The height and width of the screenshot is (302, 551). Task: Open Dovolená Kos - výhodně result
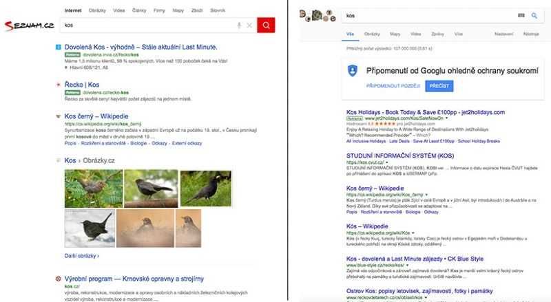[141, 47]
